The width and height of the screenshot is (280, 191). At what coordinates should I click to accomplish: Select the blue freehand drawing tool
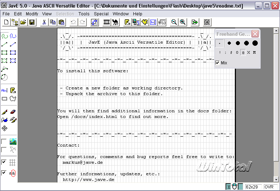coord(13,36)
